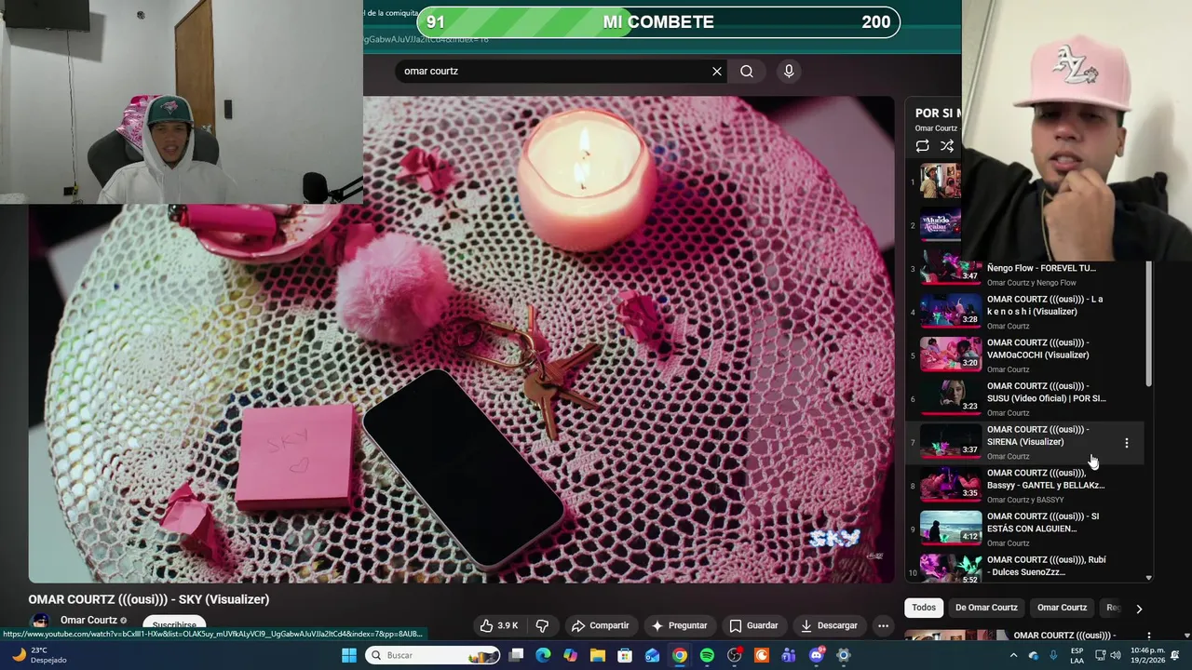
Task: Click the search magnifier button
Action: tap(747, 72)
